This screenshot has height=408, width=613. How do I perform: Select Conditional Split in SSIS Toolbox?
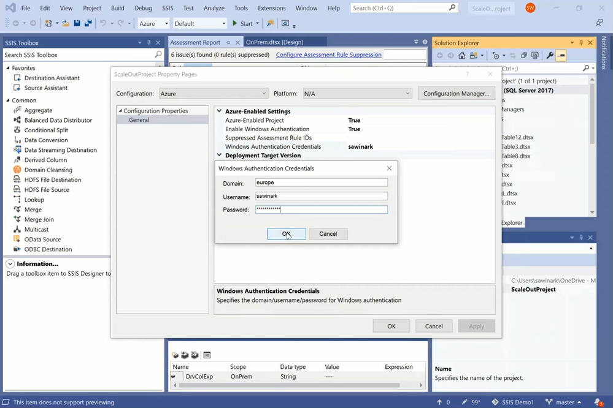coord(46,130)
